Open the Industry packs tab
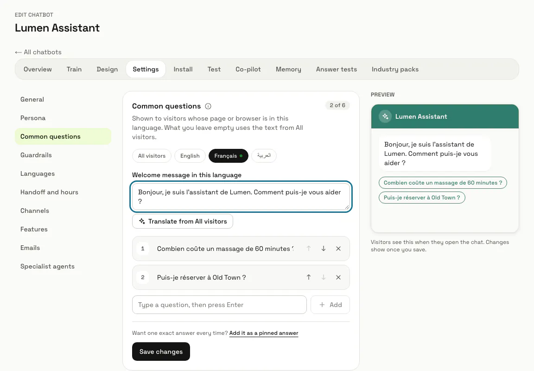The width and height of the screenshot is (534, 371). [395, 69]
